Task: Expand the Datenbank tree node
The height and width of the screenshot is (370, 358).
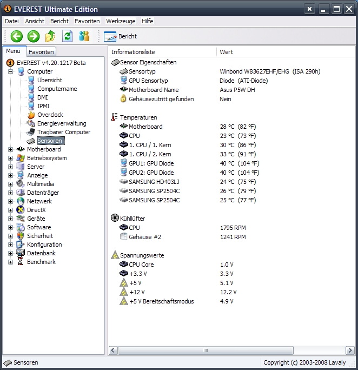Action: [x=10, y=253]
